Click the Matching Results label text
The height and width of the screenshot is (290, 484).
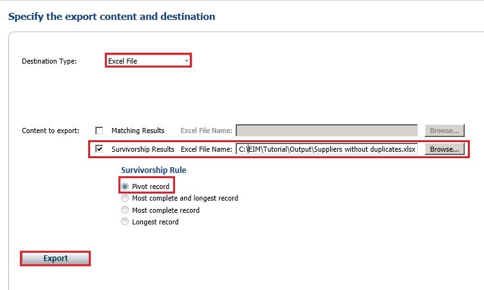pos(138,131)
